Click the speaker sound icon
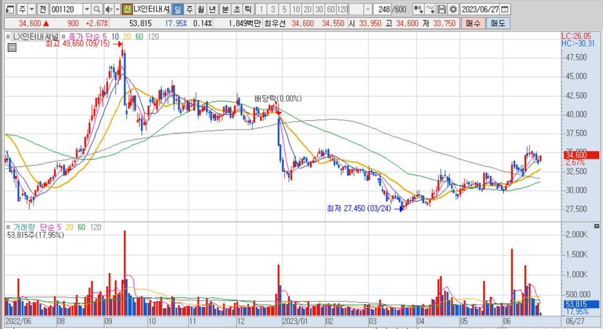The image size is (603, 329). click(108, 10)
